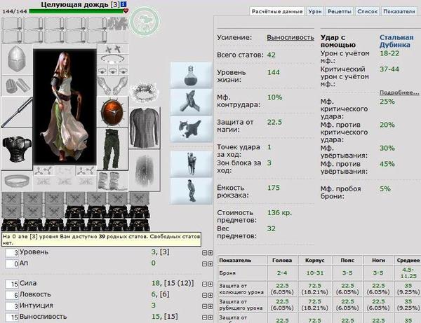The height and width of the screenshot is (323, 421).
Task: Increase Ловкость with its plus button
Action: pos(210,295)
